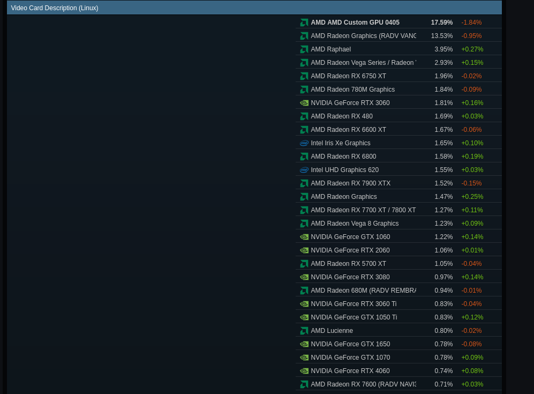Click Intel logo beside Iris Xe Graphics
The image size is (534, 394).
[x=304, y=143]
